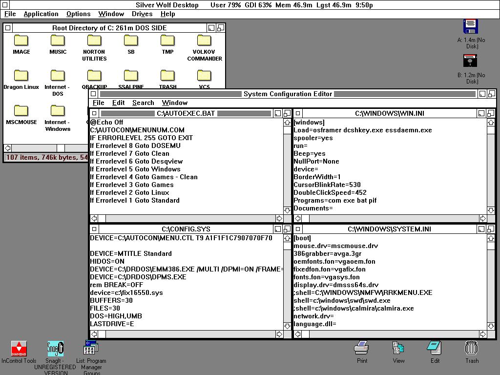Open Root Directory window control menu box
Screen dimensions: 500x375
(x=8, y=28)
